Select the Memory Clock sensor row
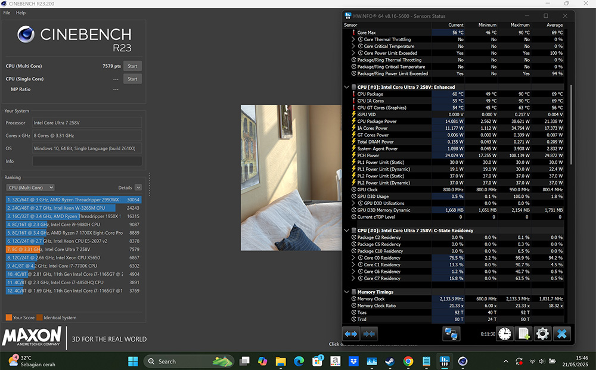596x370 pixels. pos(454,299)
